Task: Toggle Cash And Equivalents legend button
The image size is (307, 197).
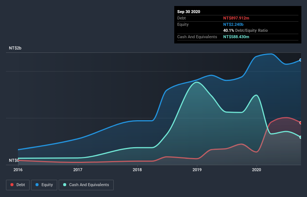Action: (x=86, y=185)
